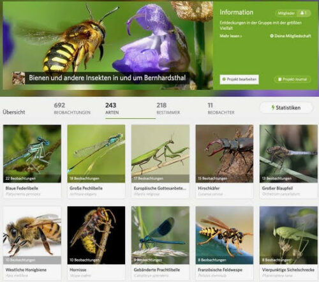
Task: Open the Übersicht tab
Action: coord(14,112)
